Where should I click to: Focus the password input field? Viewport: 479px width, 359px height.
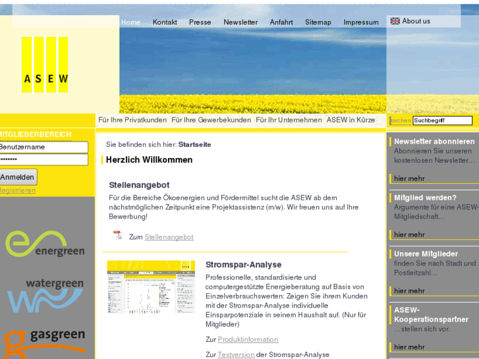(x=43, y=159)
